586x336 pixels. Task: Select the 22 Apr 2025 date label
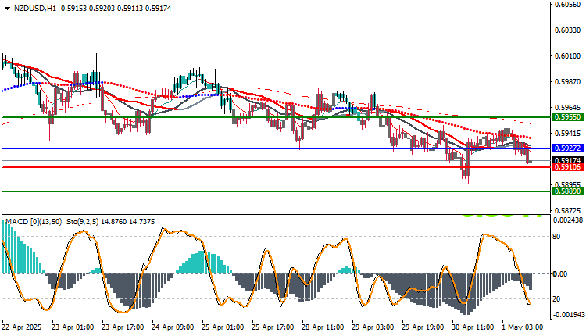[22, 327]
